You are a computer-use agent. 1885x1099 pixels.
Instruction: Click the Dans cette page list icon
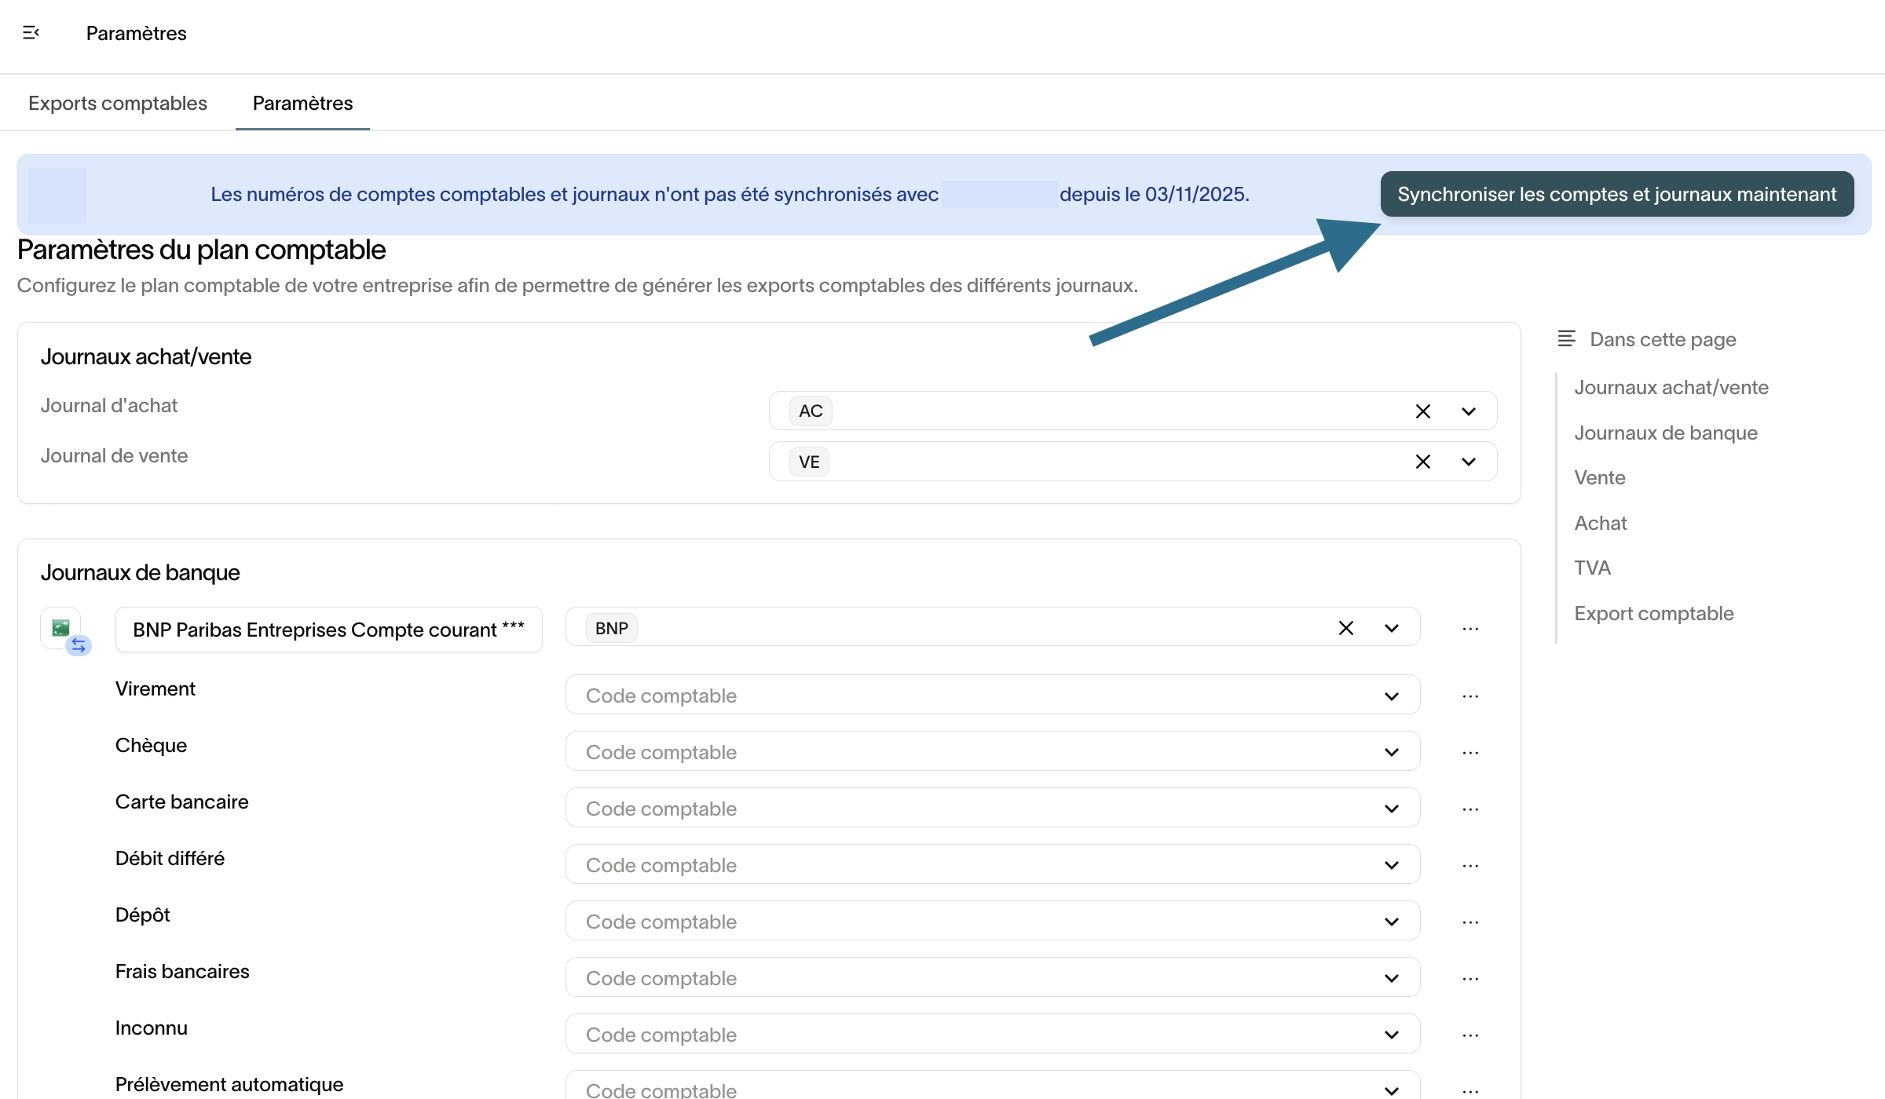pos(1566,339)
